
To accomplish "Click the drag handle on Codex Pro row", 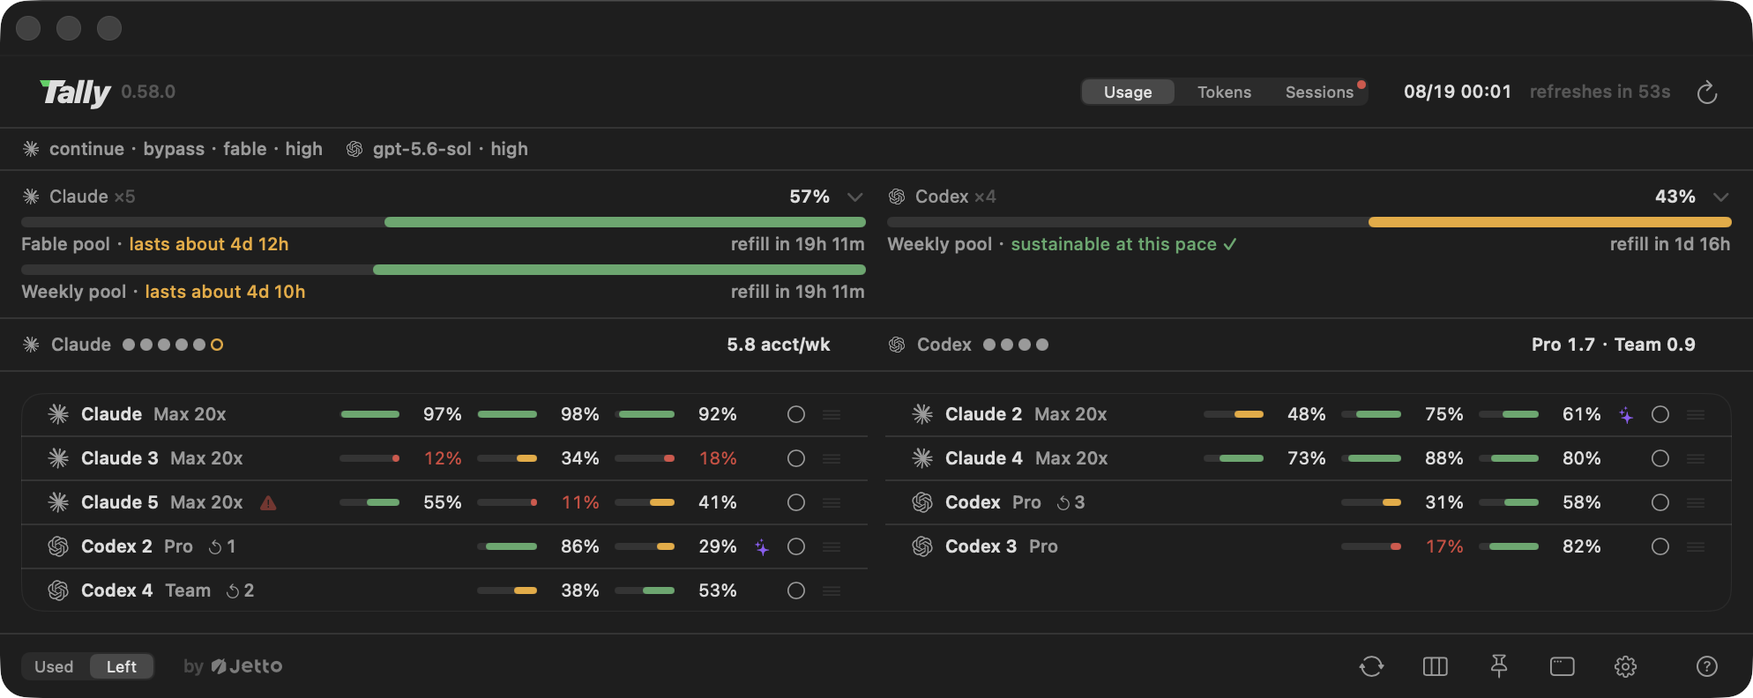I will point(1696,502).
